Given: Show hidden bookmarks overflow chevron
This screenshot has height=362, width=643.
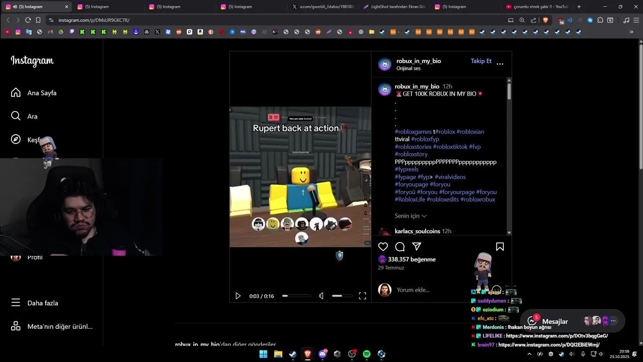Looking at the screenshot, I should 631,32.
